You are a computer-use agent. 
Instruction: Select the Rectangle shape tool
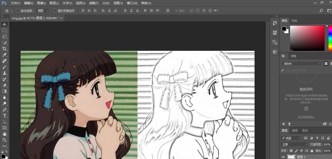(4, 128)
